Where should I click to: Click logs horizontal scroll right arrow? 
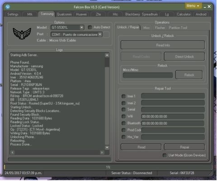(x=102, y=152)
